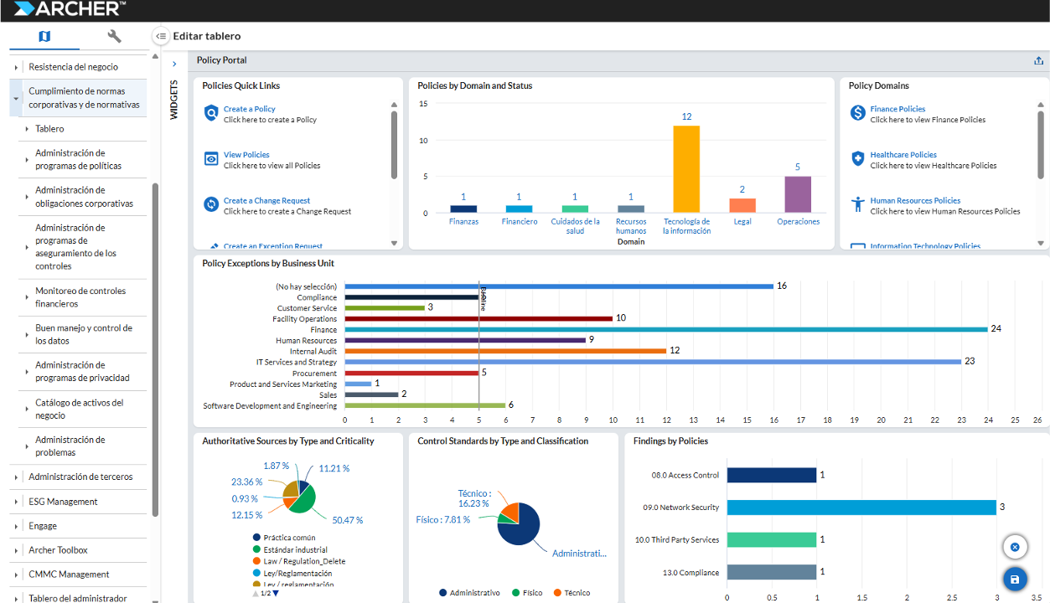Click the Policy Portal export icon
The width and height of the screenshot is (1050, 603).
pos(1038,60)
